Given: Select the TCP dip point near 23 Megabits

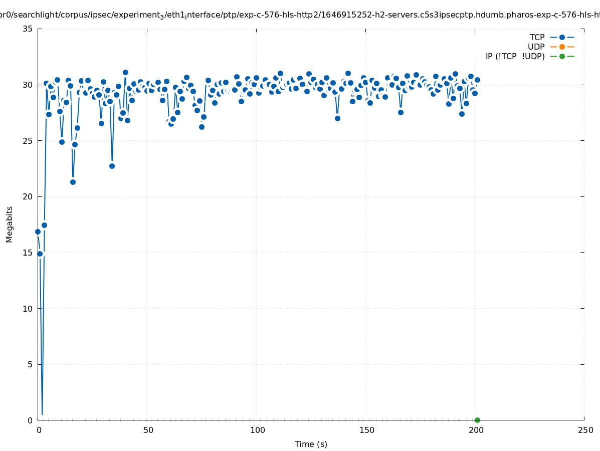Looking at the screenshot, I should pos(112,166).
